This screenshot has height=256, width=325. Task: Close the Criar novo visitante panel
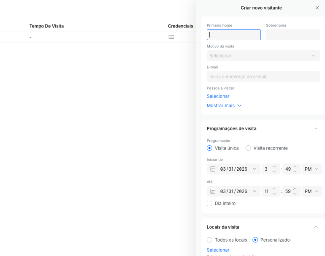(317, 8)
